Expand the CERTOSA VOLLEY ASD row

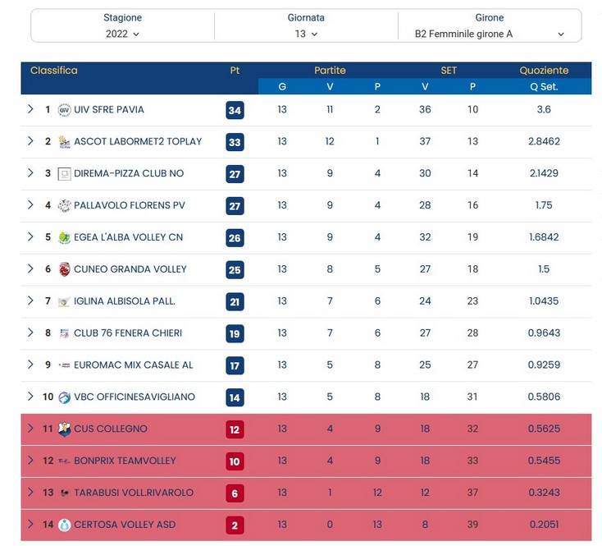[x=30, y=524]
